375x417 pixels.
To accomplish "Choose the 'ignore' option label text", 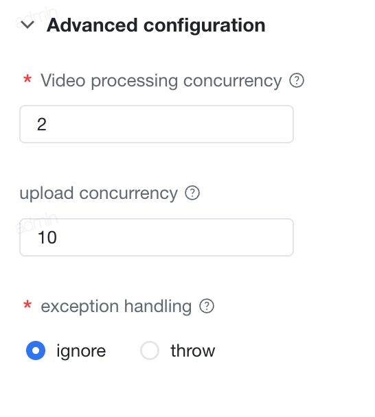I will pyautogui.click(x=81, y=351).
